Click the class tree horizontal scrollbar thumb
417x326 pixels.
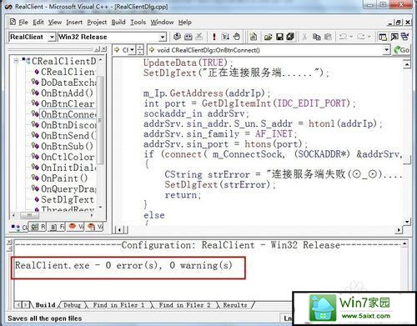pos(30,215)
